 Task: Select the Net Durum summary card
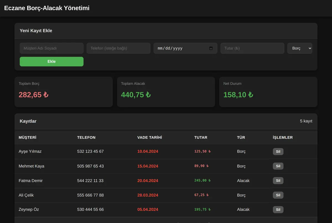tap(268, 92)
